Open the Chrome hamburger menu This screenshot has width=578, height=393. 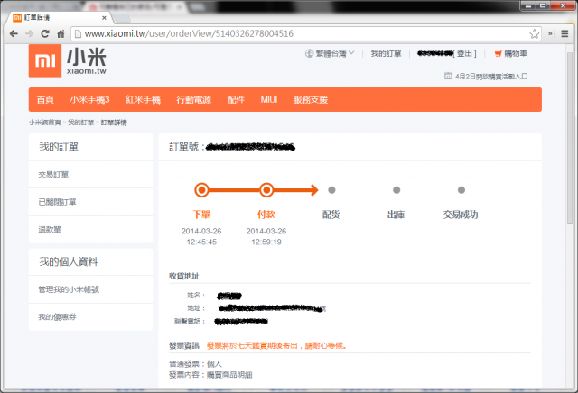564,34
